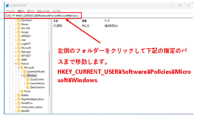Select the LogMeTT folder icon
The image size is (206, 118).
[x=19, y=44]
